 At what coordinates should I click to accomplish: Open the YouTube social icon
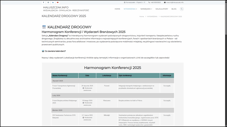[x=58, y=2]
